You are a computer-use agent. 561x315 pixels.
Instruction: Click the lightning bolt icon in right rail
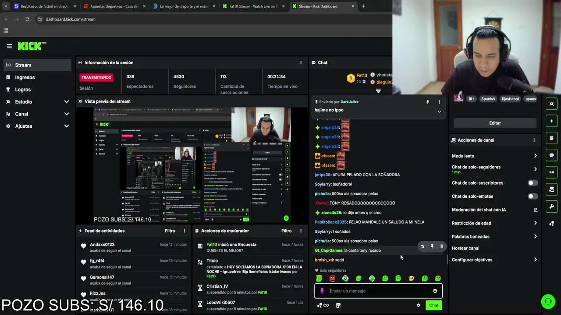click(551, 121)
